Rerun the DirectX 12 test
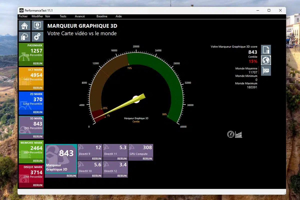This screenshot has height=200, width=300. (122, 176)
